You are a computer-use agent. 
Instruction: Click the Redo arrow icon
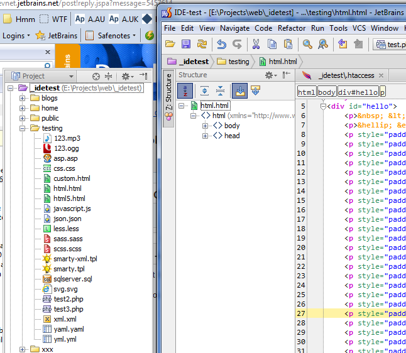(237, 44)
